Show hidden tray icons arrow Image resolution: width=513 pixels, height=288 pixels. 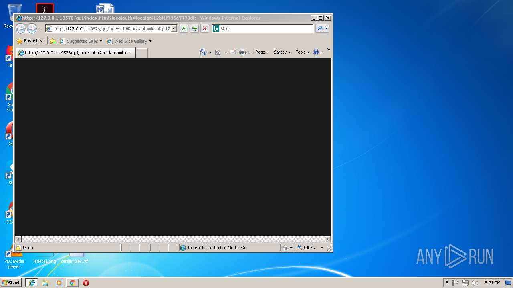click(x=447, y=283)
